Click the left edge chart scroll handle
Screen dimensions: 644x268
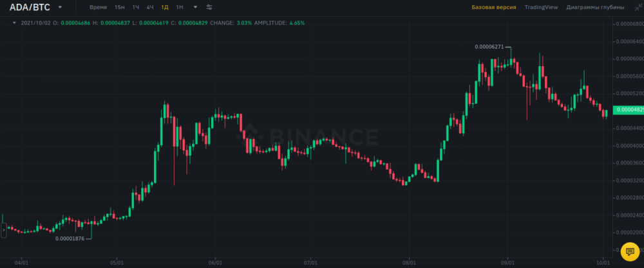(x=3, y=229)
